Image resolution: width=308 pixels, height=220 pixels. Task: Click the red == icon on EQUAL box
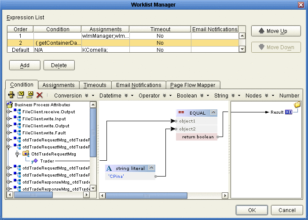pos(181,112)
